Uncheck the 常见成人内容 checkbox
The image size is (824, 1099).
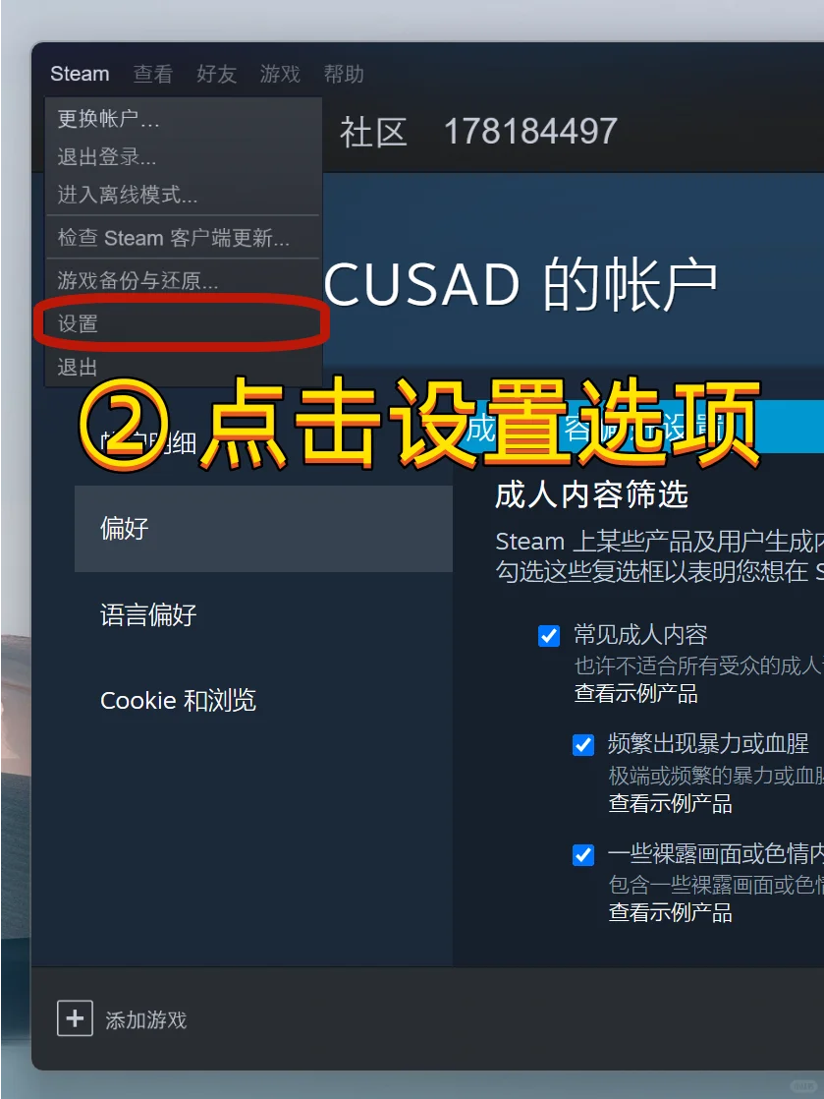[549, 636]
